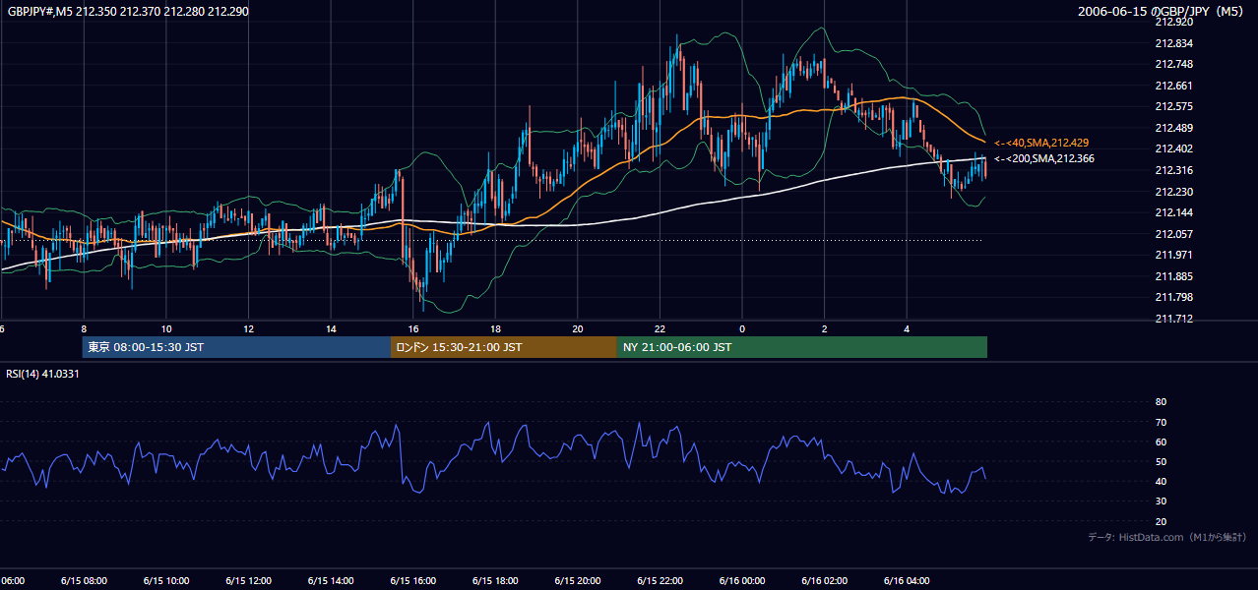Click the RSI scale level 20
Screen dimensions: 1258x590
coord(1161,521)
